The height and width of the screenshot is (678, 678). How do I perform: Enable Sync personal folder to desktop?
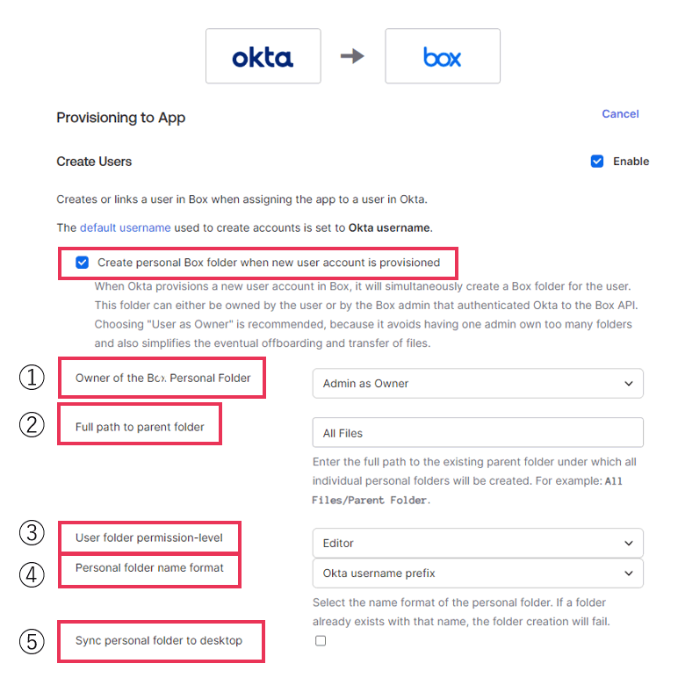click(x=321, y=641)
